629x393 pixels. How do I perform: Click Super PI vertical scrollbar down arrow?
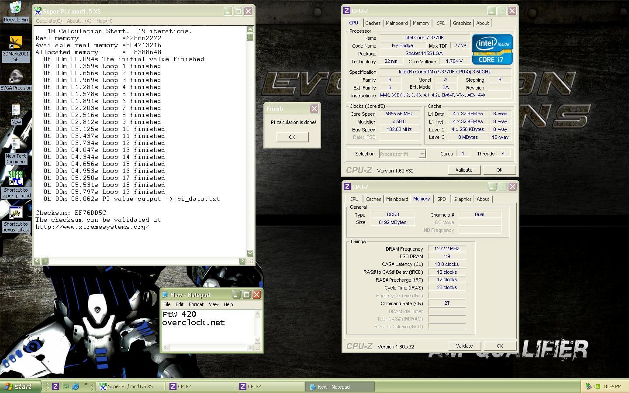(x=250, y=253)
